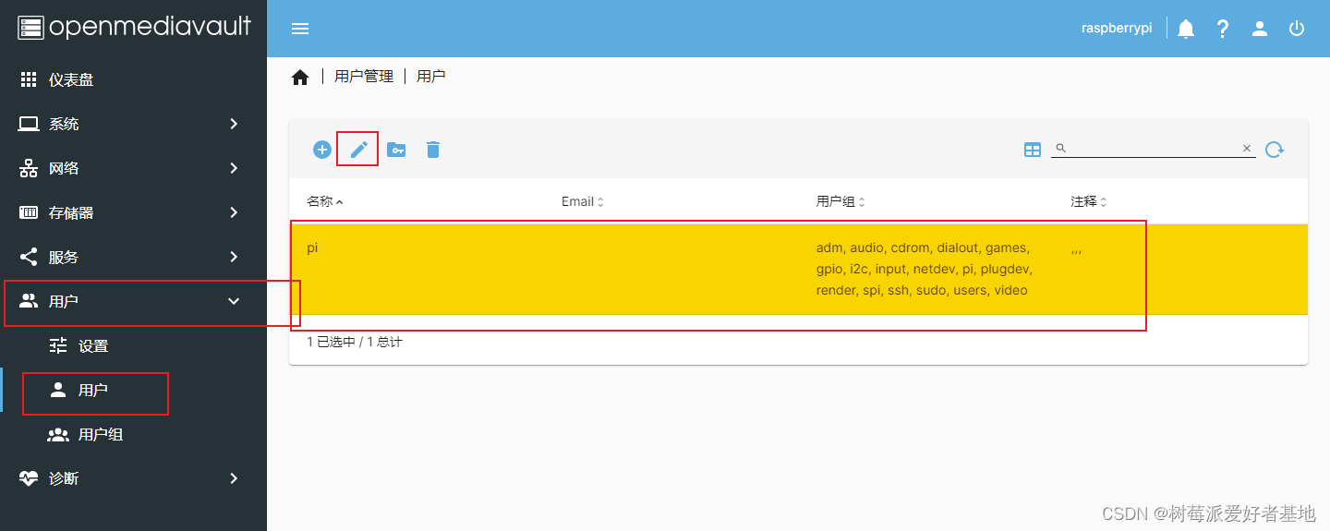Go to home via breadcrumb icon
Viewport: 1330px width, 531px height.
coord(300,78)
